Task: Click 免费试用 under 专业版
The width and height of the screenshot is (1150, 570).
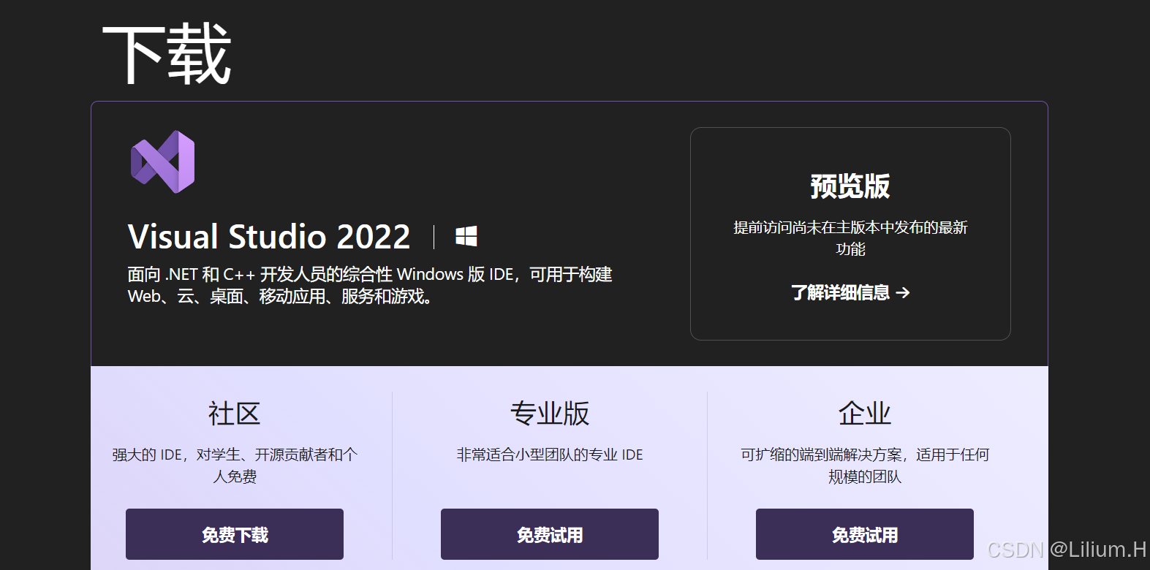Action: tap(550, 534)
